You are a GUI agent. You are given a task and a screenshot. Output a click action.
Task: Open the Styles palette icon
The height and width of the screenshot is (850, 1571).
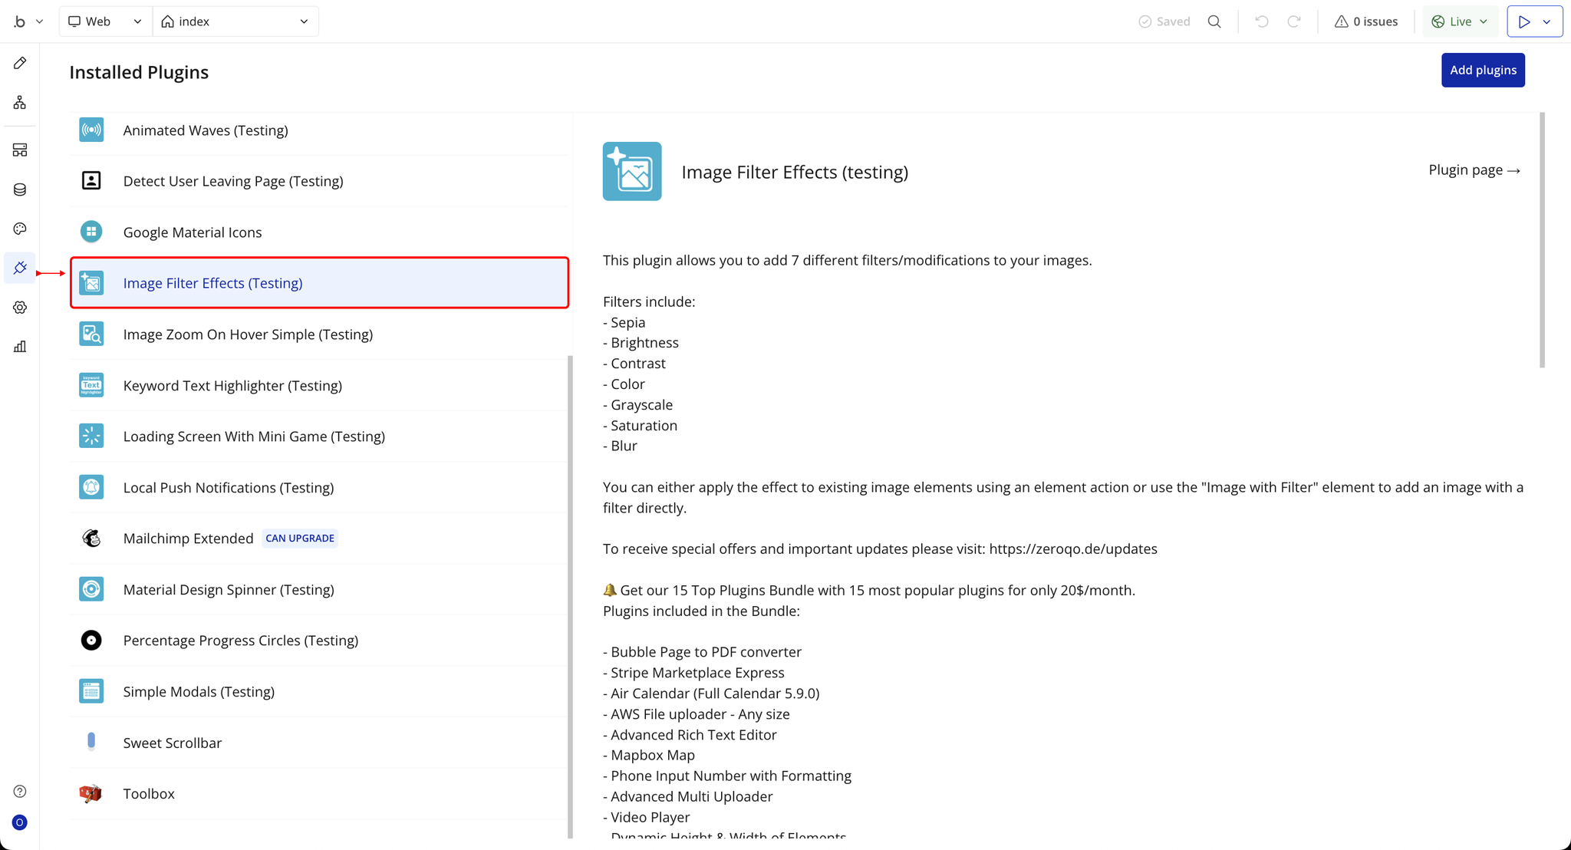tap(20, 229)
